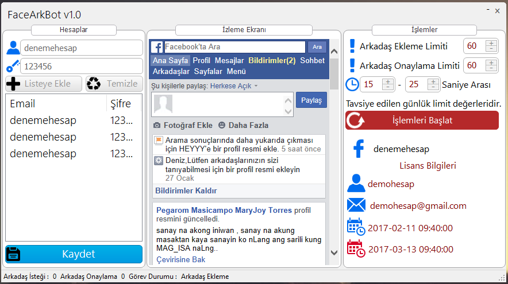
Task: Click the demohesap@gmail.com license email
Action: pyautogui.click(x=418, y=206)
